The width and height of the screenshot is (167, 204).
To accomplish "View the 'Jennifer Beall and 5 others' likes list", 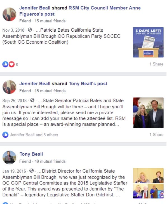I will pos(34,135).
